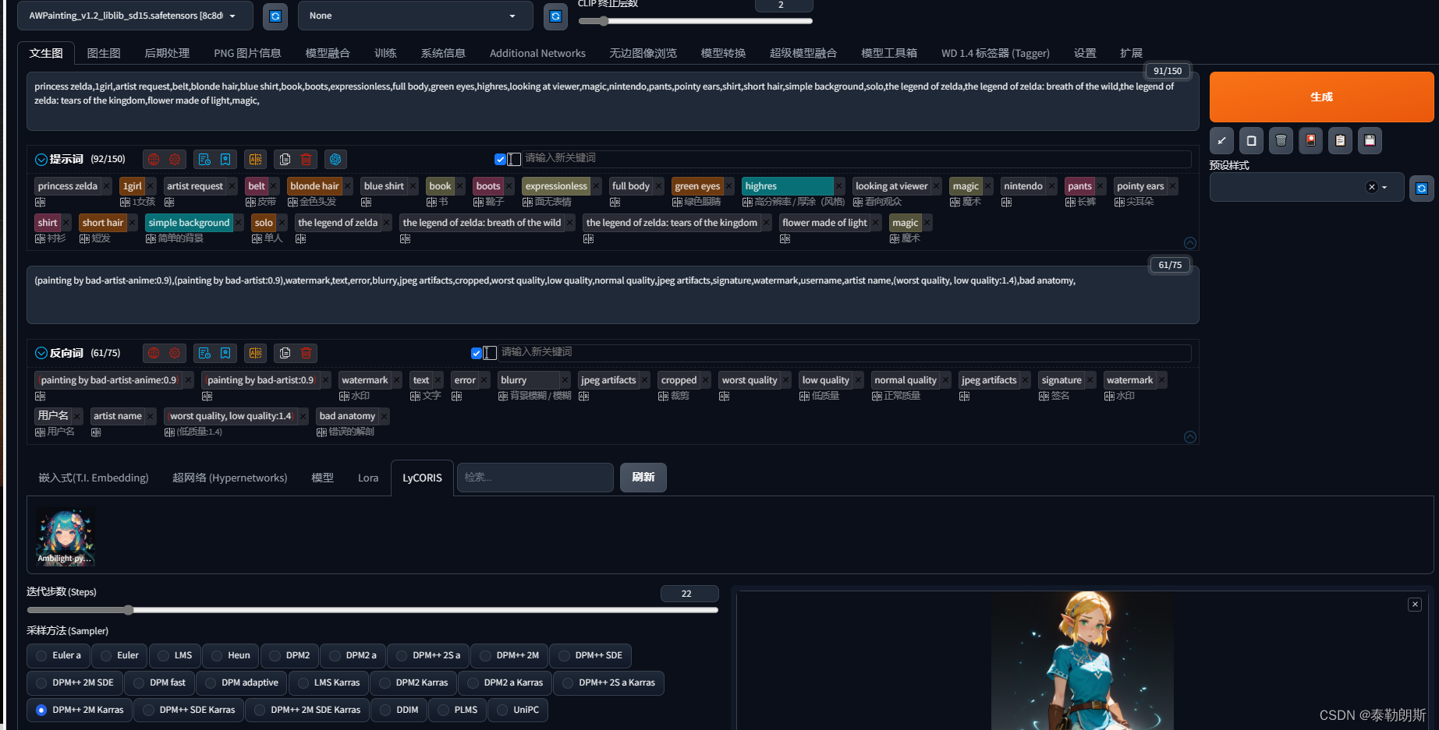Click the refresh icon beside the None VAE dropdown

[555, 16]
